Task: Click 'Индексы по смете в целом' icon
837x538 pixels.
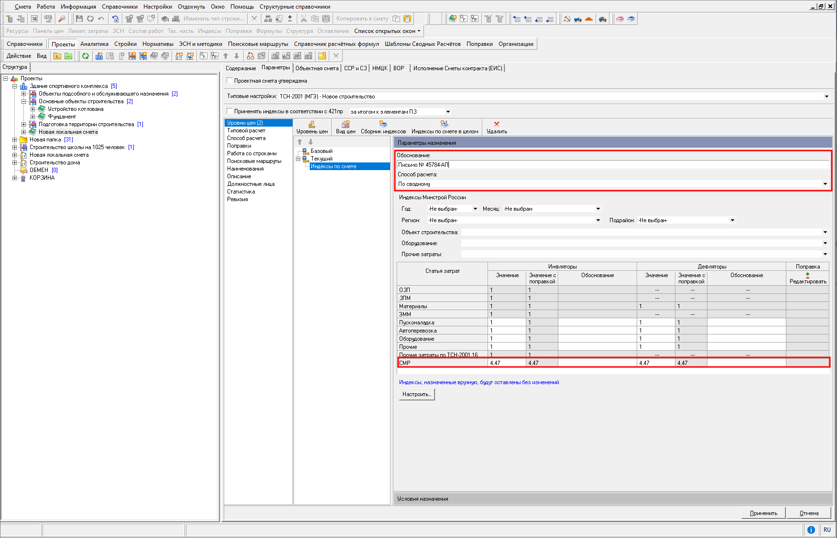Action: point(444,124)
